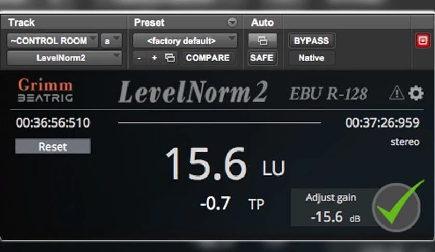The height and width of the screenshot is (252, 435).
Task: Click the EBU R-128 standard label
Action: 328,94
